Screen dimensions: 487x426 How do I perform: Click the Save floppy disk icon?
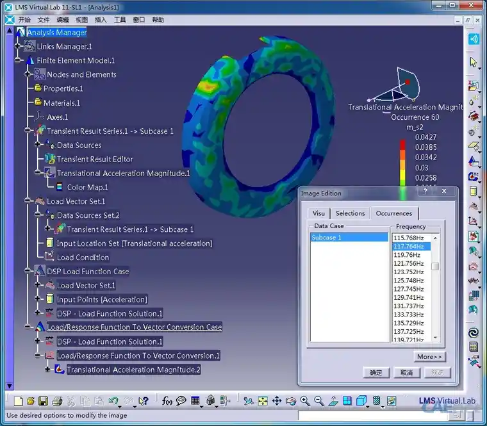[43, 401]
